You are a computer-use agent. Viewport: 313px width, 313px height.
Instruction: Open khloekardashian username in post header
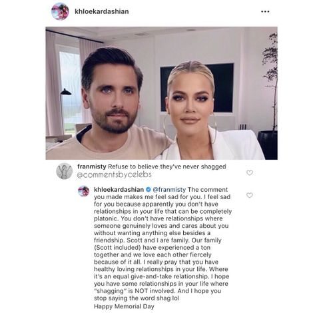point(102,11)
